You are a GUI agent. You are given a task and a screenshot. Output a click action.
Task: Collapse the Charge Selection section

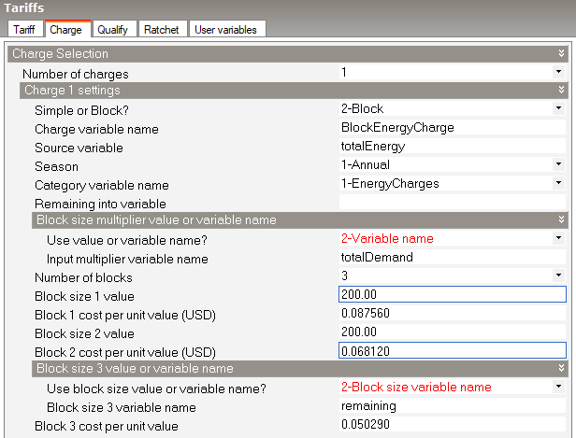coord(561,54)
